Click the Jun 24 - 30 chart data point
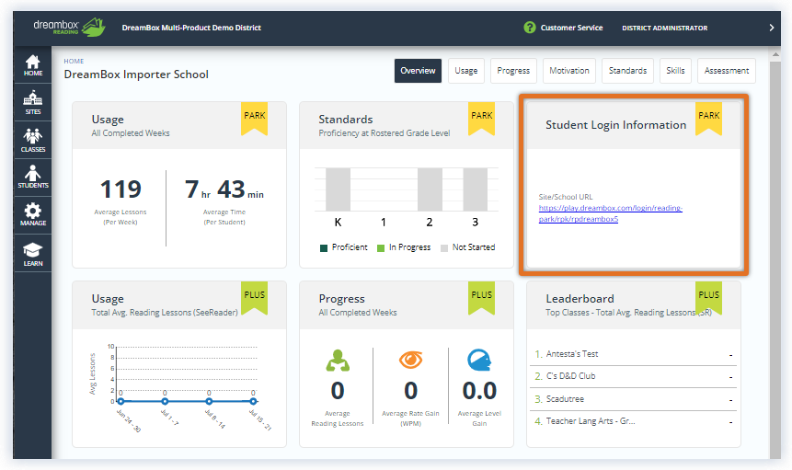 [121, 401]
